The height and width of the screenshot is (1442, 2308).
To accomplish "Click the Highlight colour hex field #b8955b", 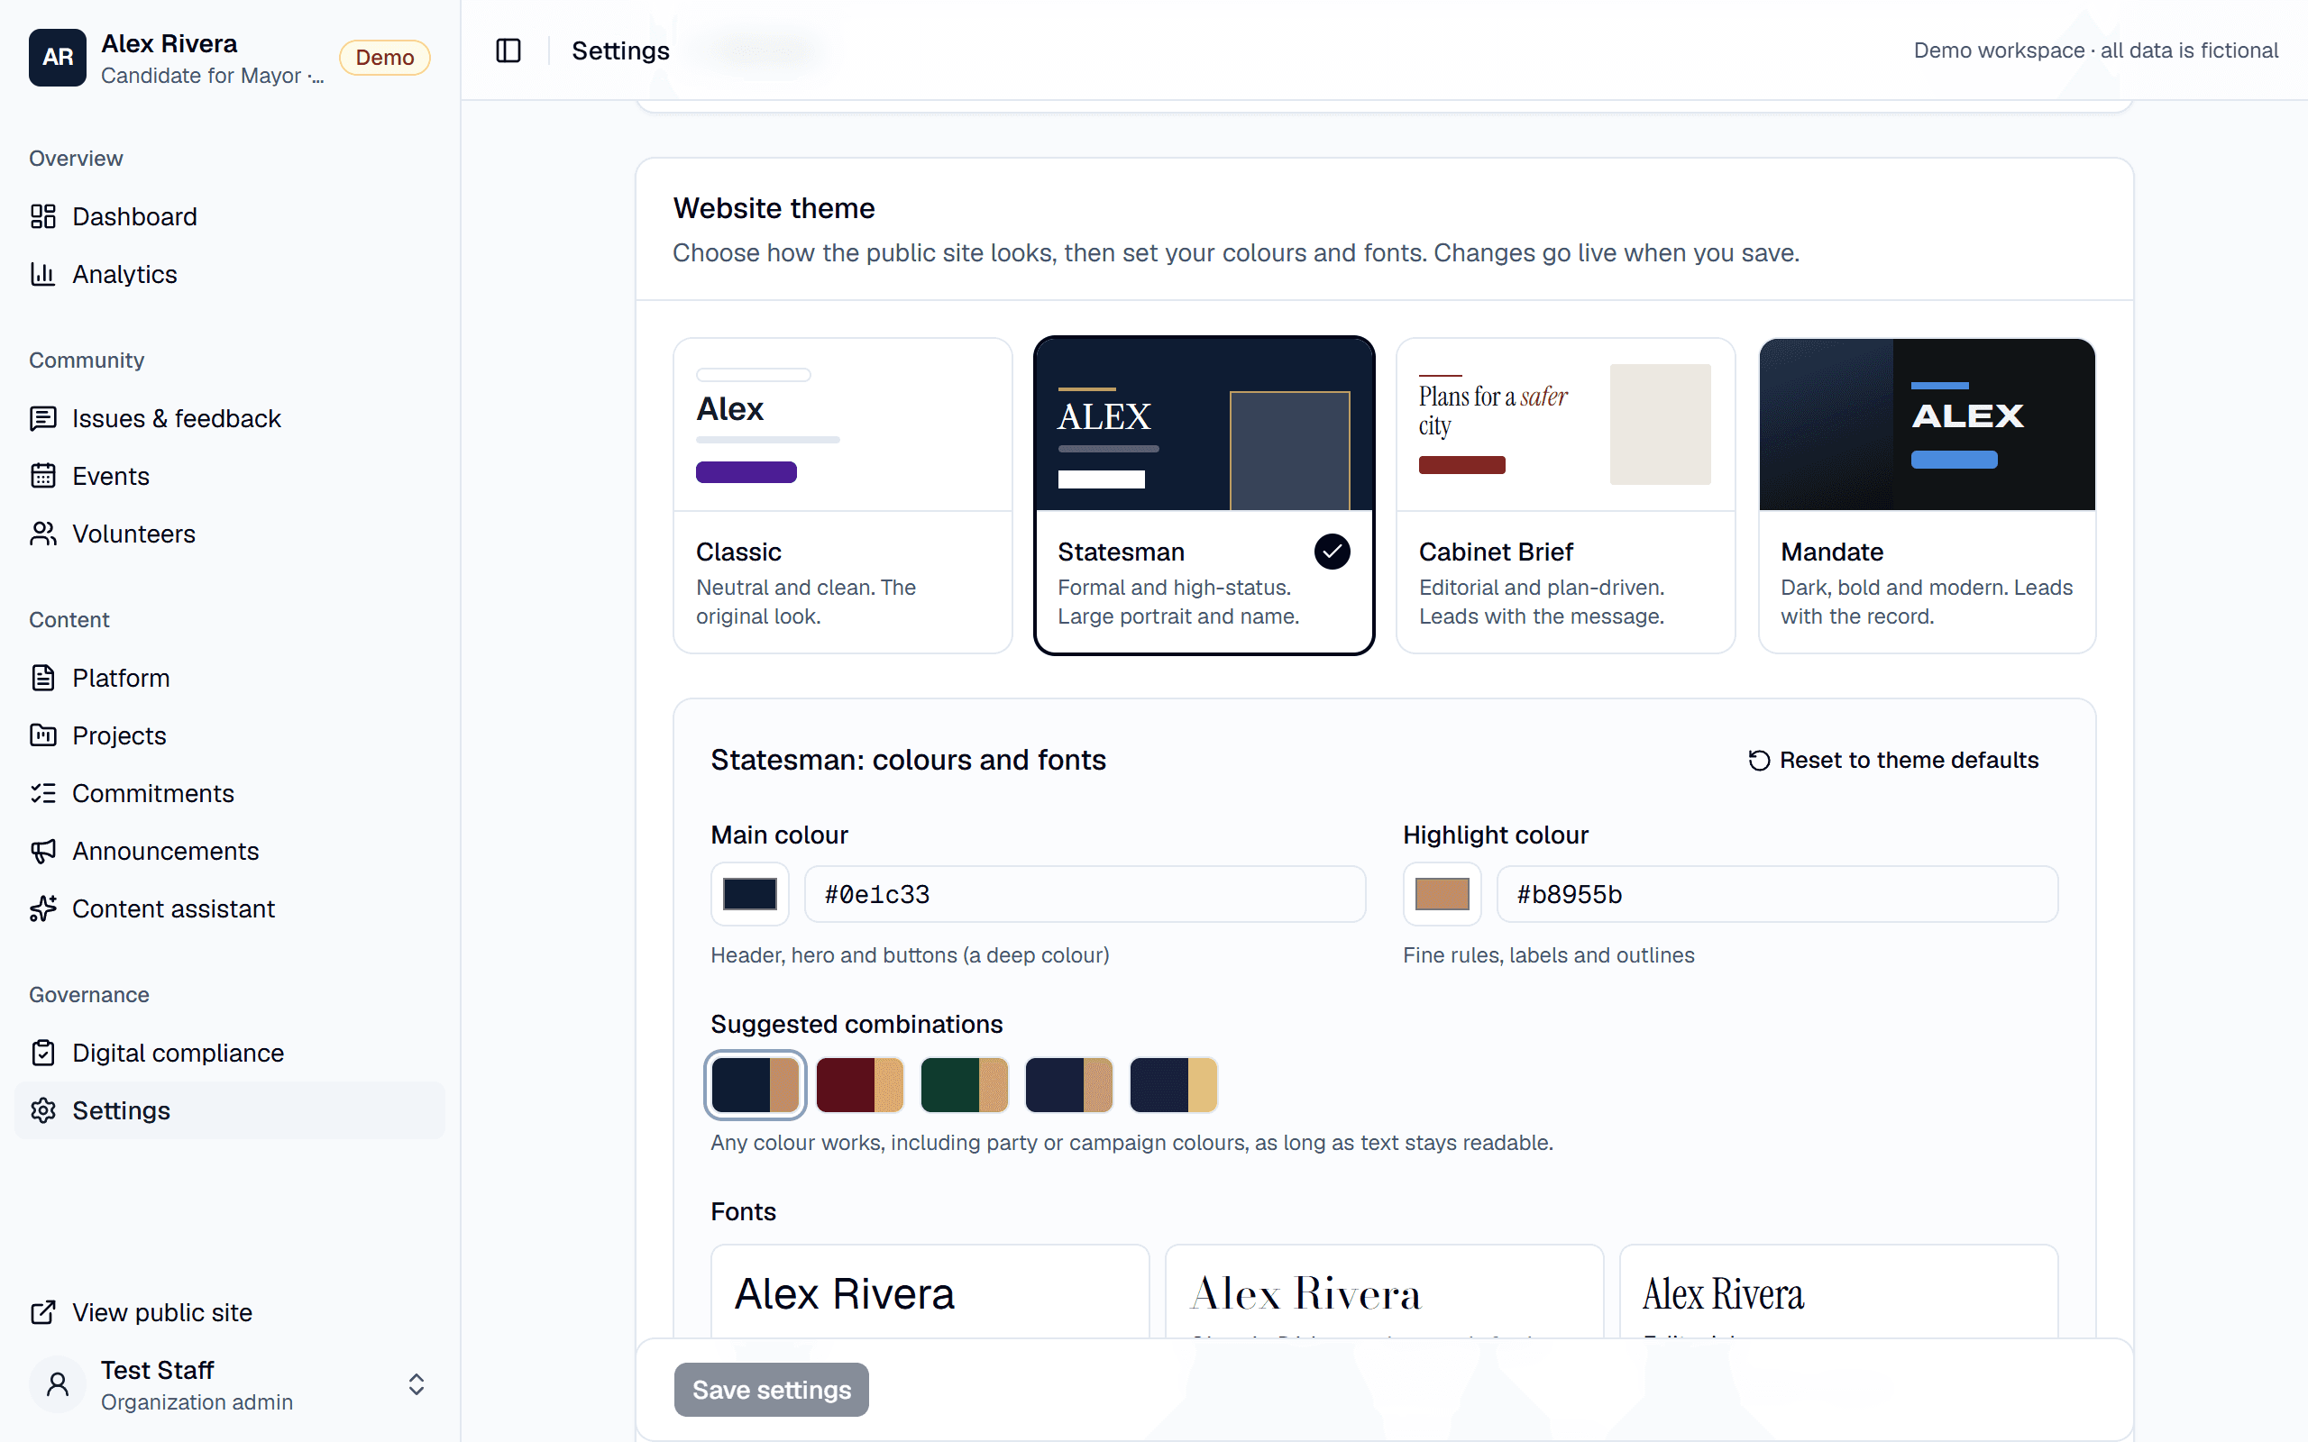I will click(1777, 894).
